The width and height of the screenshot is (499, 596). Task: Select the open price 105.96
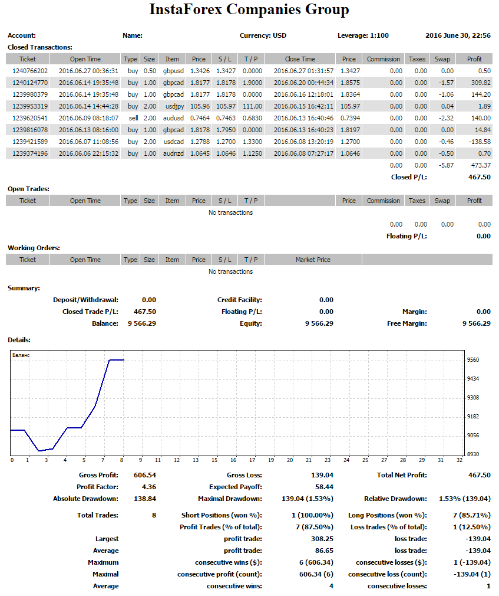(200, 106)
